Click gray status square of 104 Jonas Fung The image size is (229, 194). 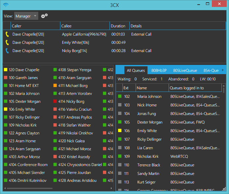pos(120,113)
